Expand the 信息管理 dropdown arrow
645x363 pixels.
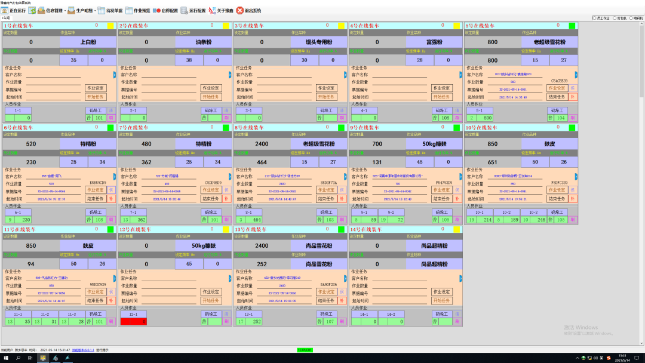(65, 11)
